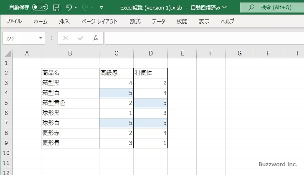Viewport: 304px width, 175px height.
Task: Click into the formula bar input
Action: pyautogui.click(x=204, y=38)
